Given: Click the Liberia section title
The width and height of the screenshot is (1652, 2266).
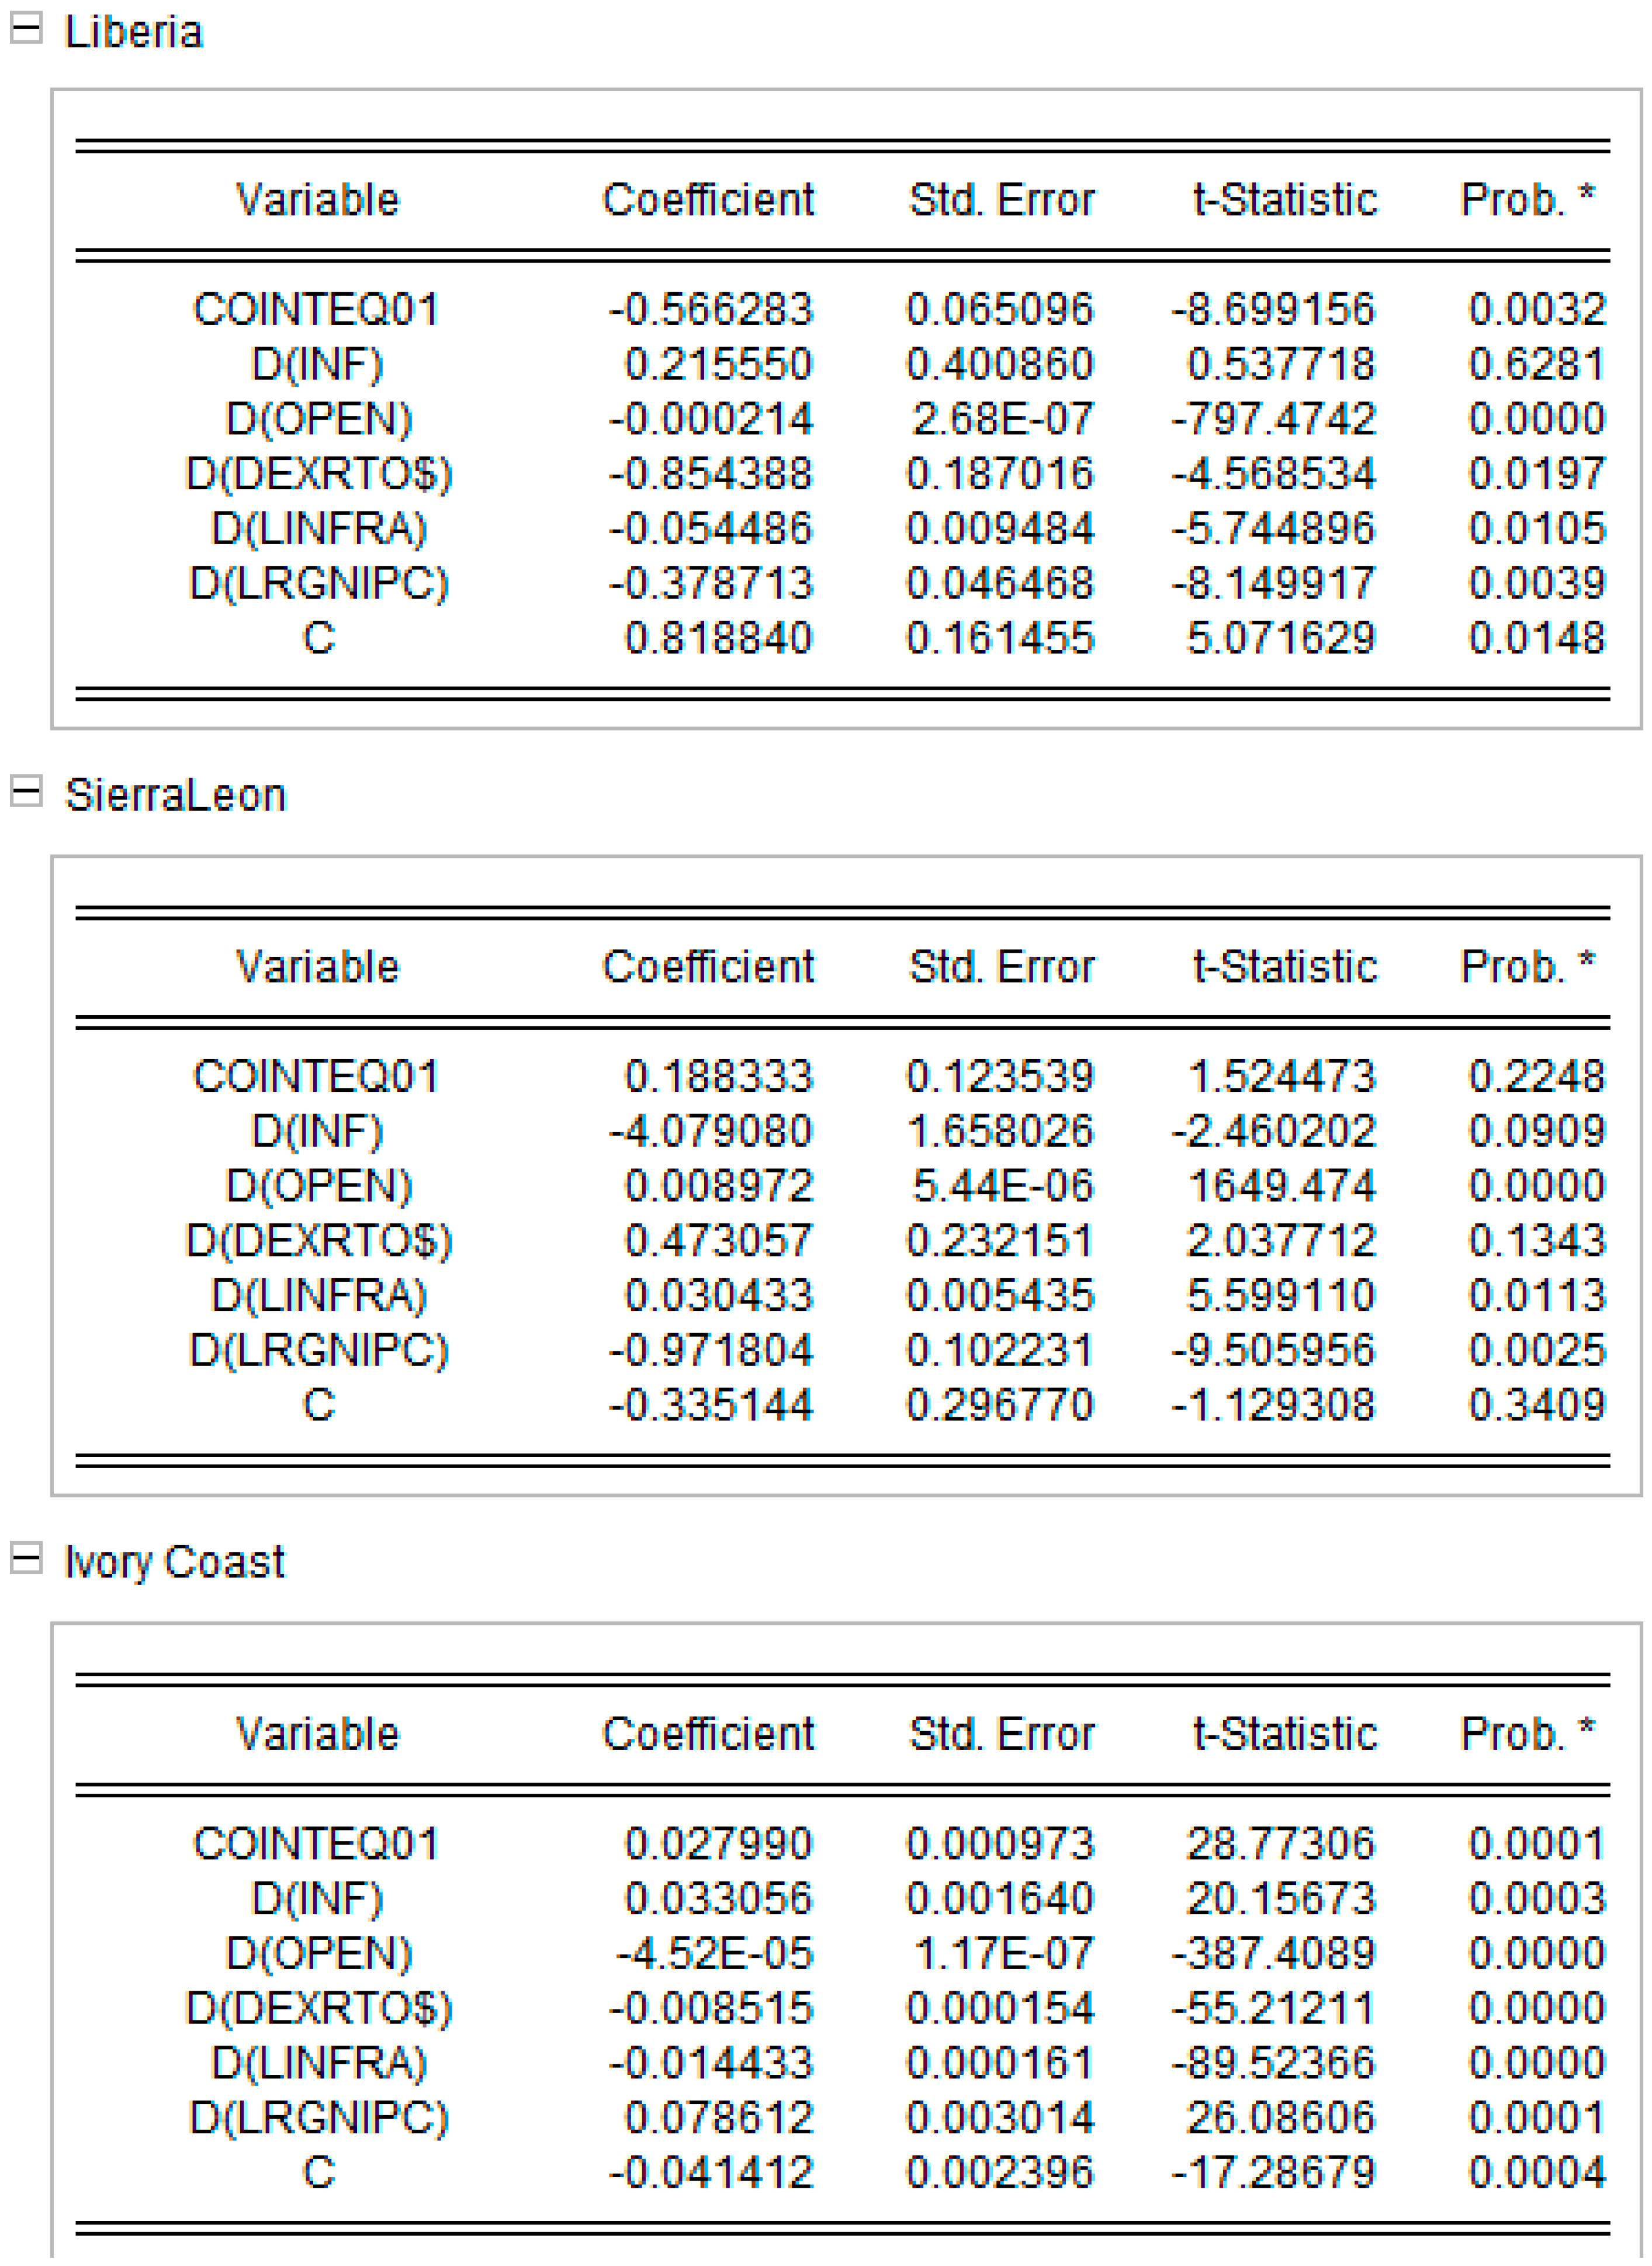Looking at the screenshot, I should point(134,32).
